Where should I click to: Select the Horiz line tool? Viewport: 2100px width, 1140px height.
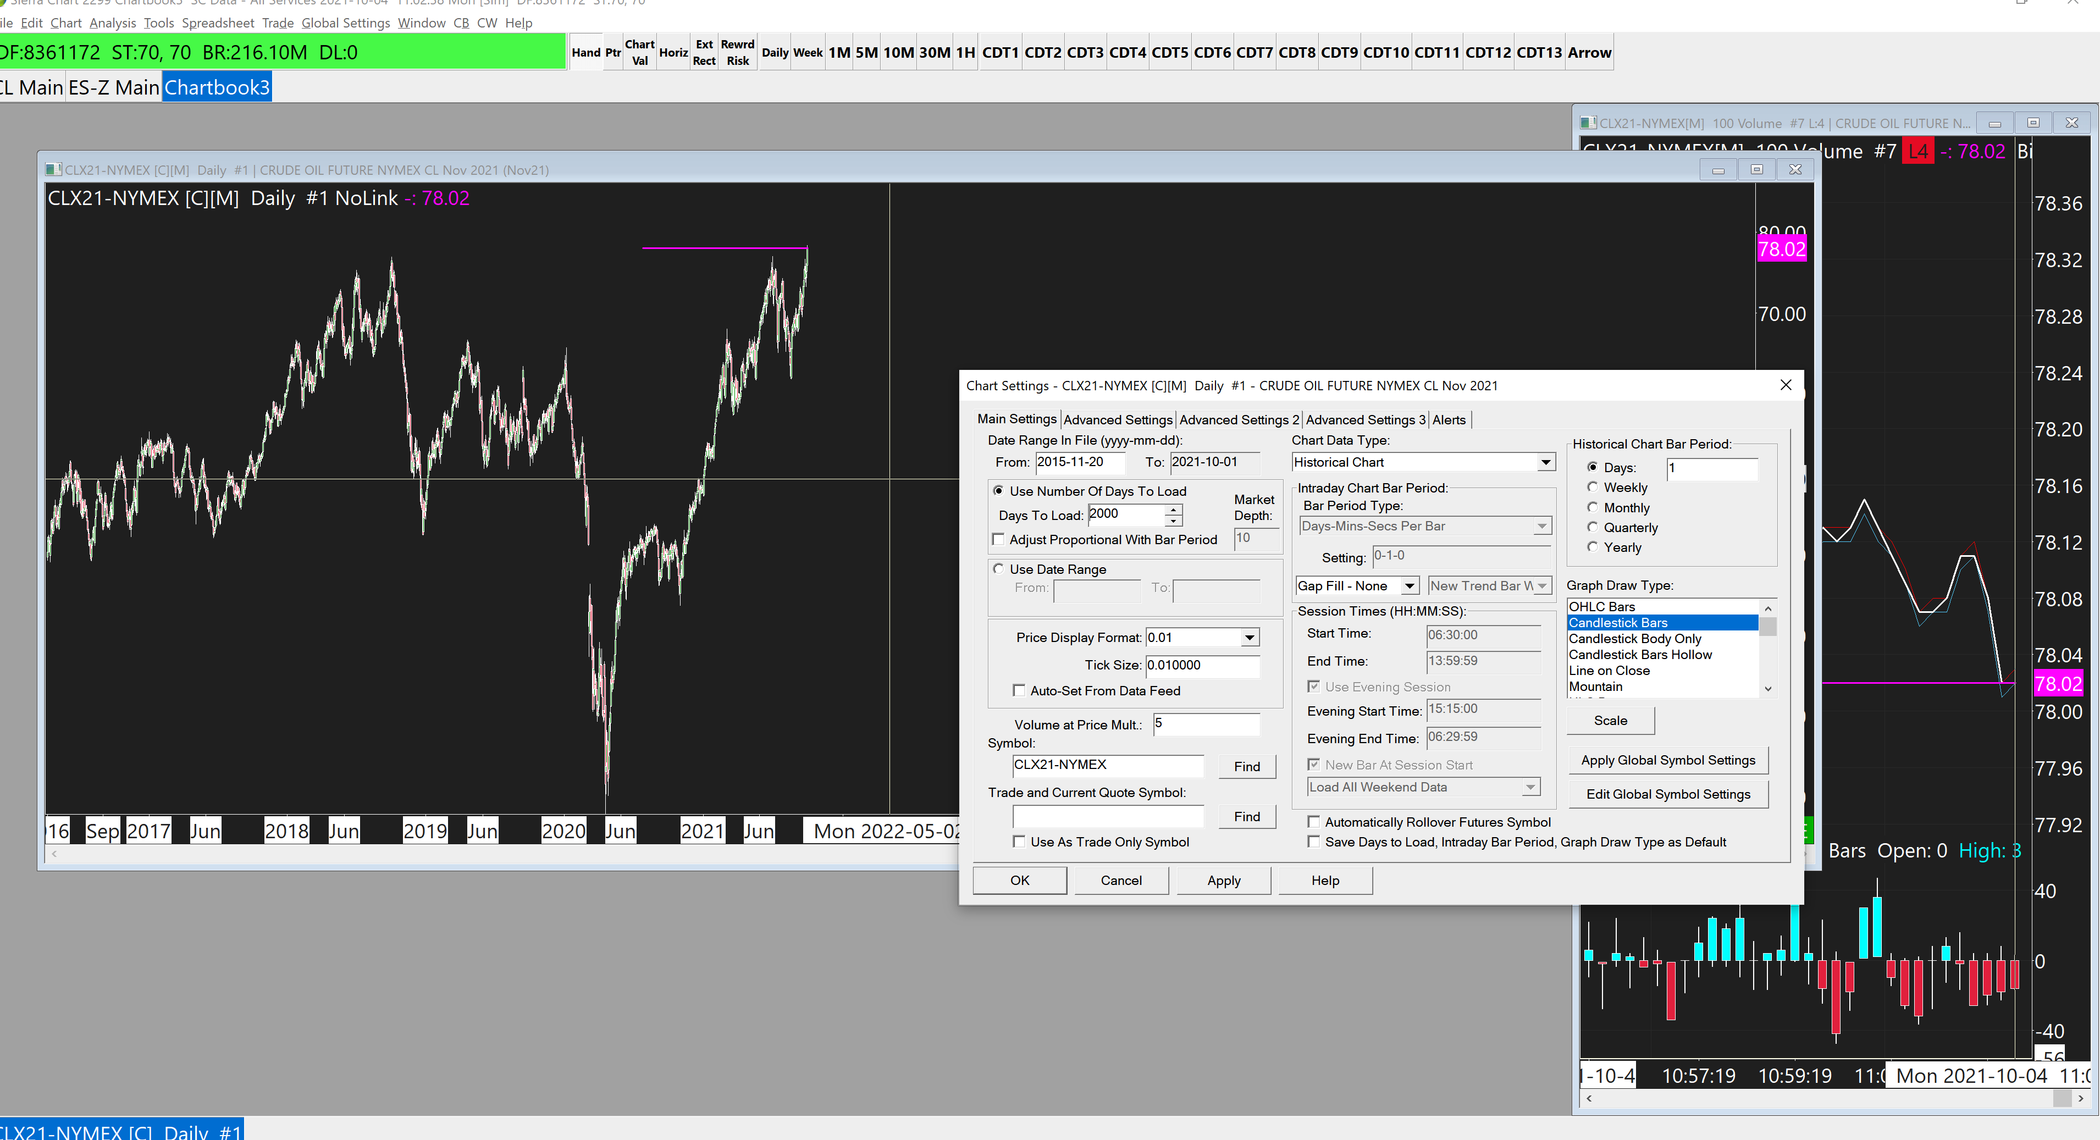[672, 52]
